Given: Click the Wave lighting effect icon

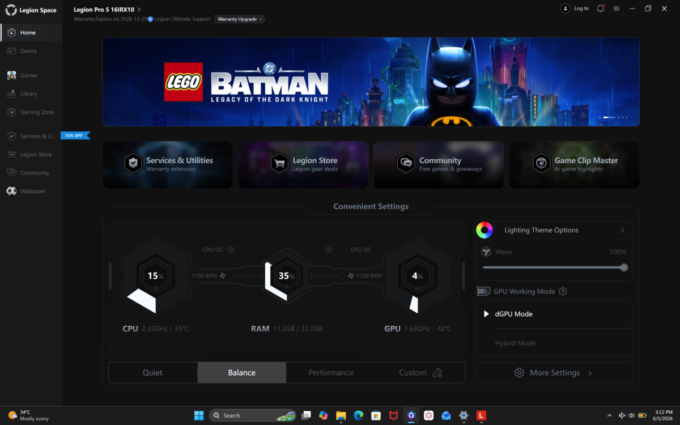Looking at the screenshot, I should click(x=486, y=252).
